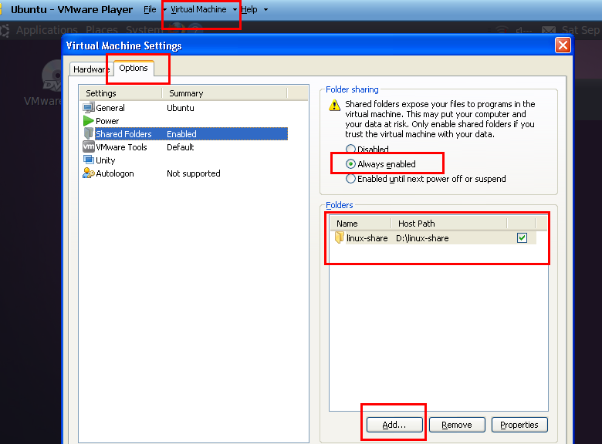
Task: Open the Ubuntu Places menu
Action: click(x=102, y=30)
